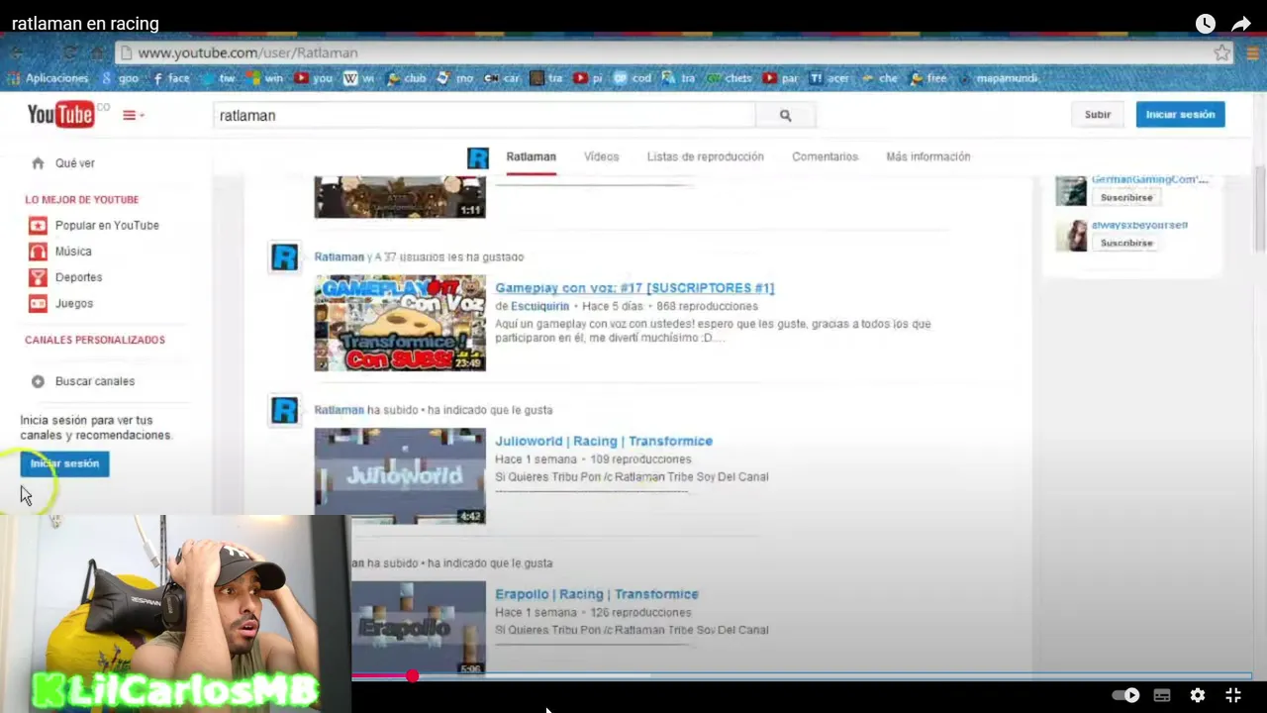Image resolution: width=1267 pixels, height=713 pixels.
Task: Open Erapollo Racing Transformice video
Action: (597, 594)
